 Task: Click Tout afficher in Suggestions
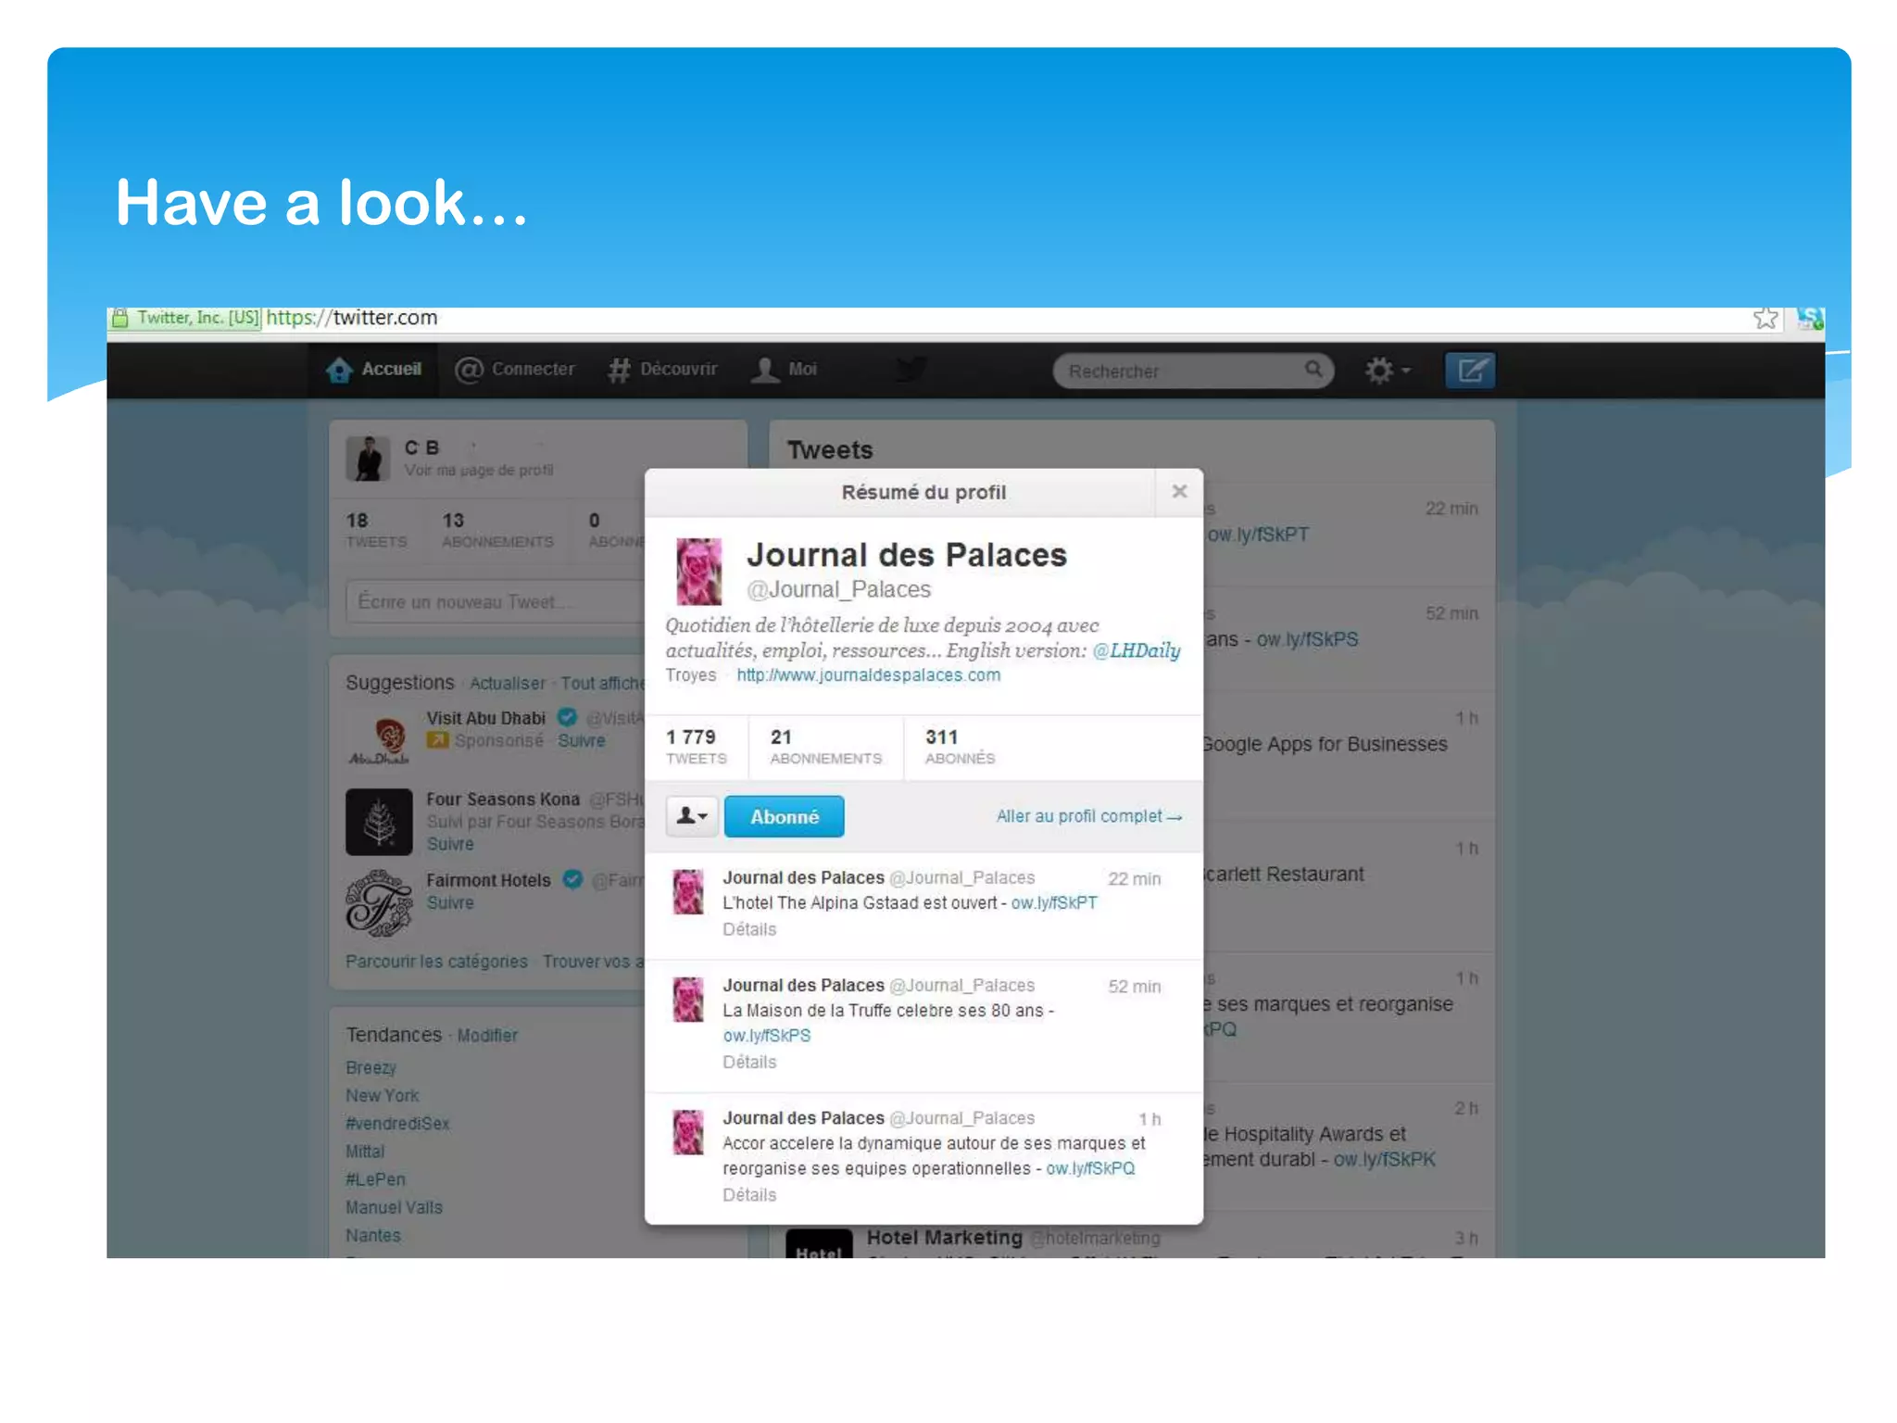coord(603,684)
